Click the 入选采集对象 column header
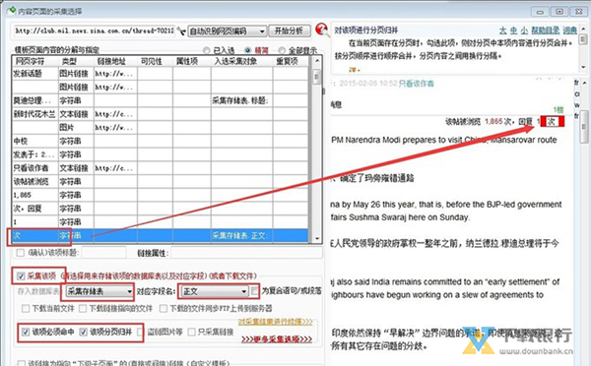The image size is (591, 366). [242, 61]
